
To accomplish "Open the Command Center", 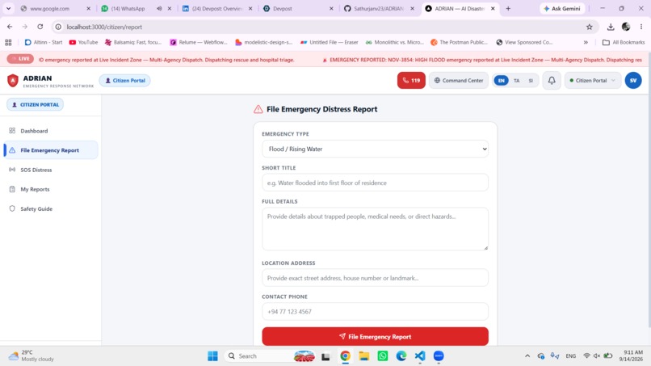I will pos(458,81).
